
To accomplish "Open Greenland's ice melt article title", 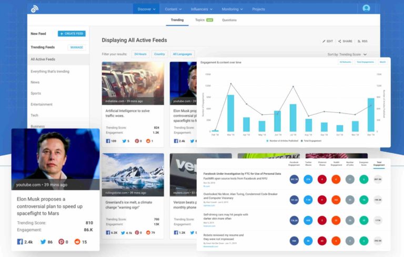I will tap(128, 205).
